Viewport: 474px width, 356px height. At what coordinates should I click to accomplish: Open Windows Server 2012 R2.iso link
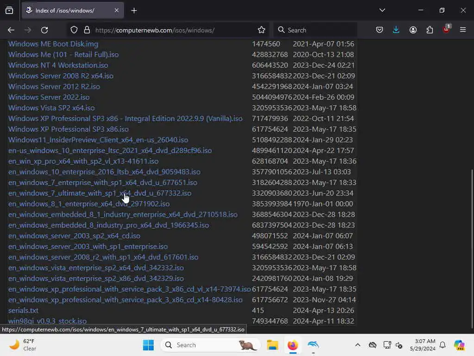pos(54,87)
